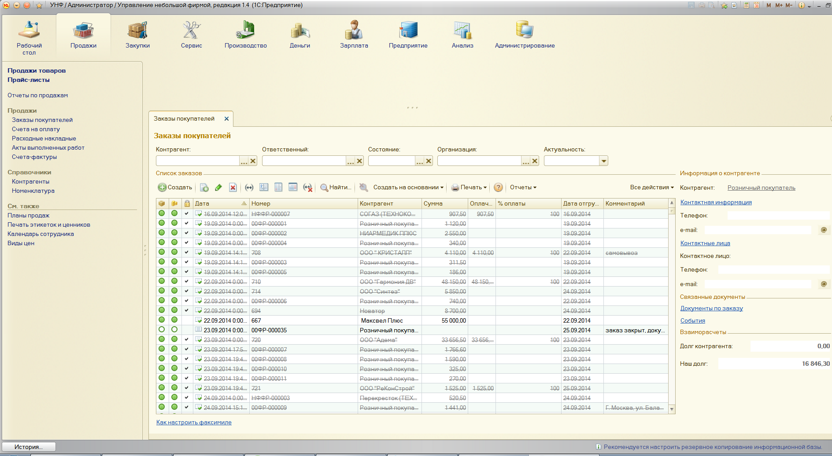The image size is (832, 456).
Task: Expand the Все действия menu
Action: (651, 188)
